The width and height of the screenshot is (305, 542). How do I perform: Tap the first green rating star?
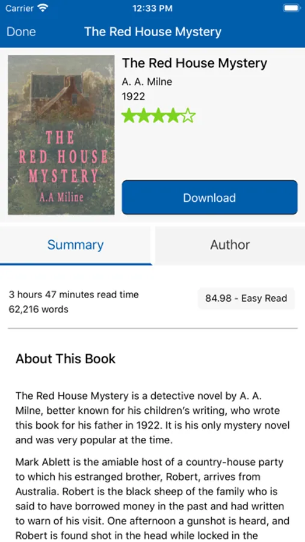129,116
